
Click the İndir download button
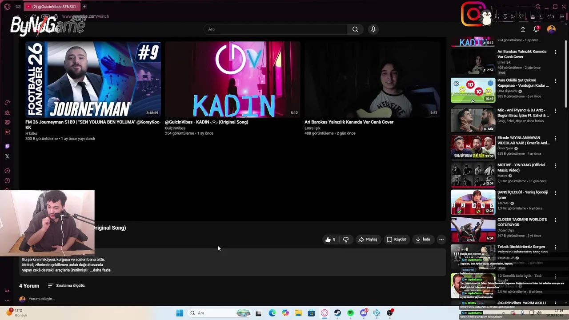423,240
